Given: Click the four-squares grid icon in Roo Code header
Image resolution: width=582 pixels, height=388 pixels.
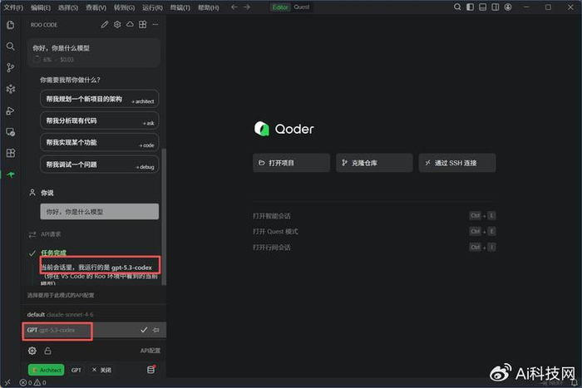Looking at the screenshot, I should [142, 24].
